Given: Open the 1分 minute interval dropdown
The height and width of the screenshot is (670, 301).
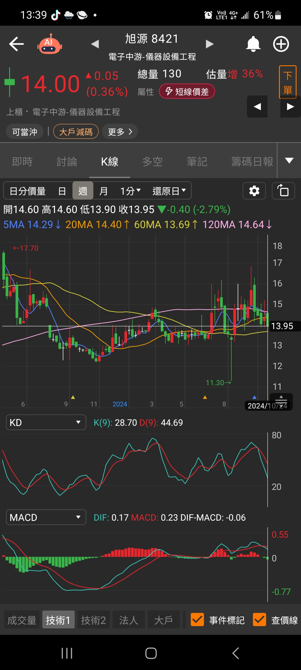Looking at the screenshot, I should click(x=130, y=191).
